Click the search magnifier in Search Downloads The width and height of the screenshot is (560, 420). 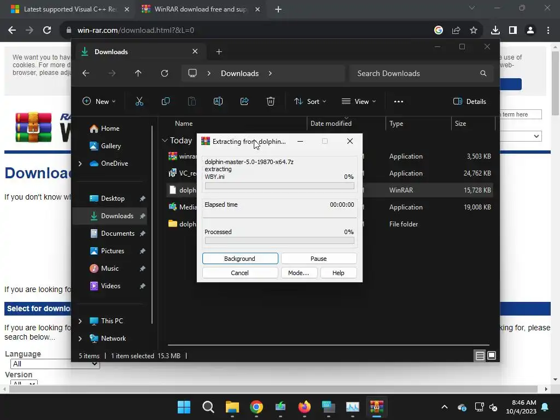pos(483,73)
